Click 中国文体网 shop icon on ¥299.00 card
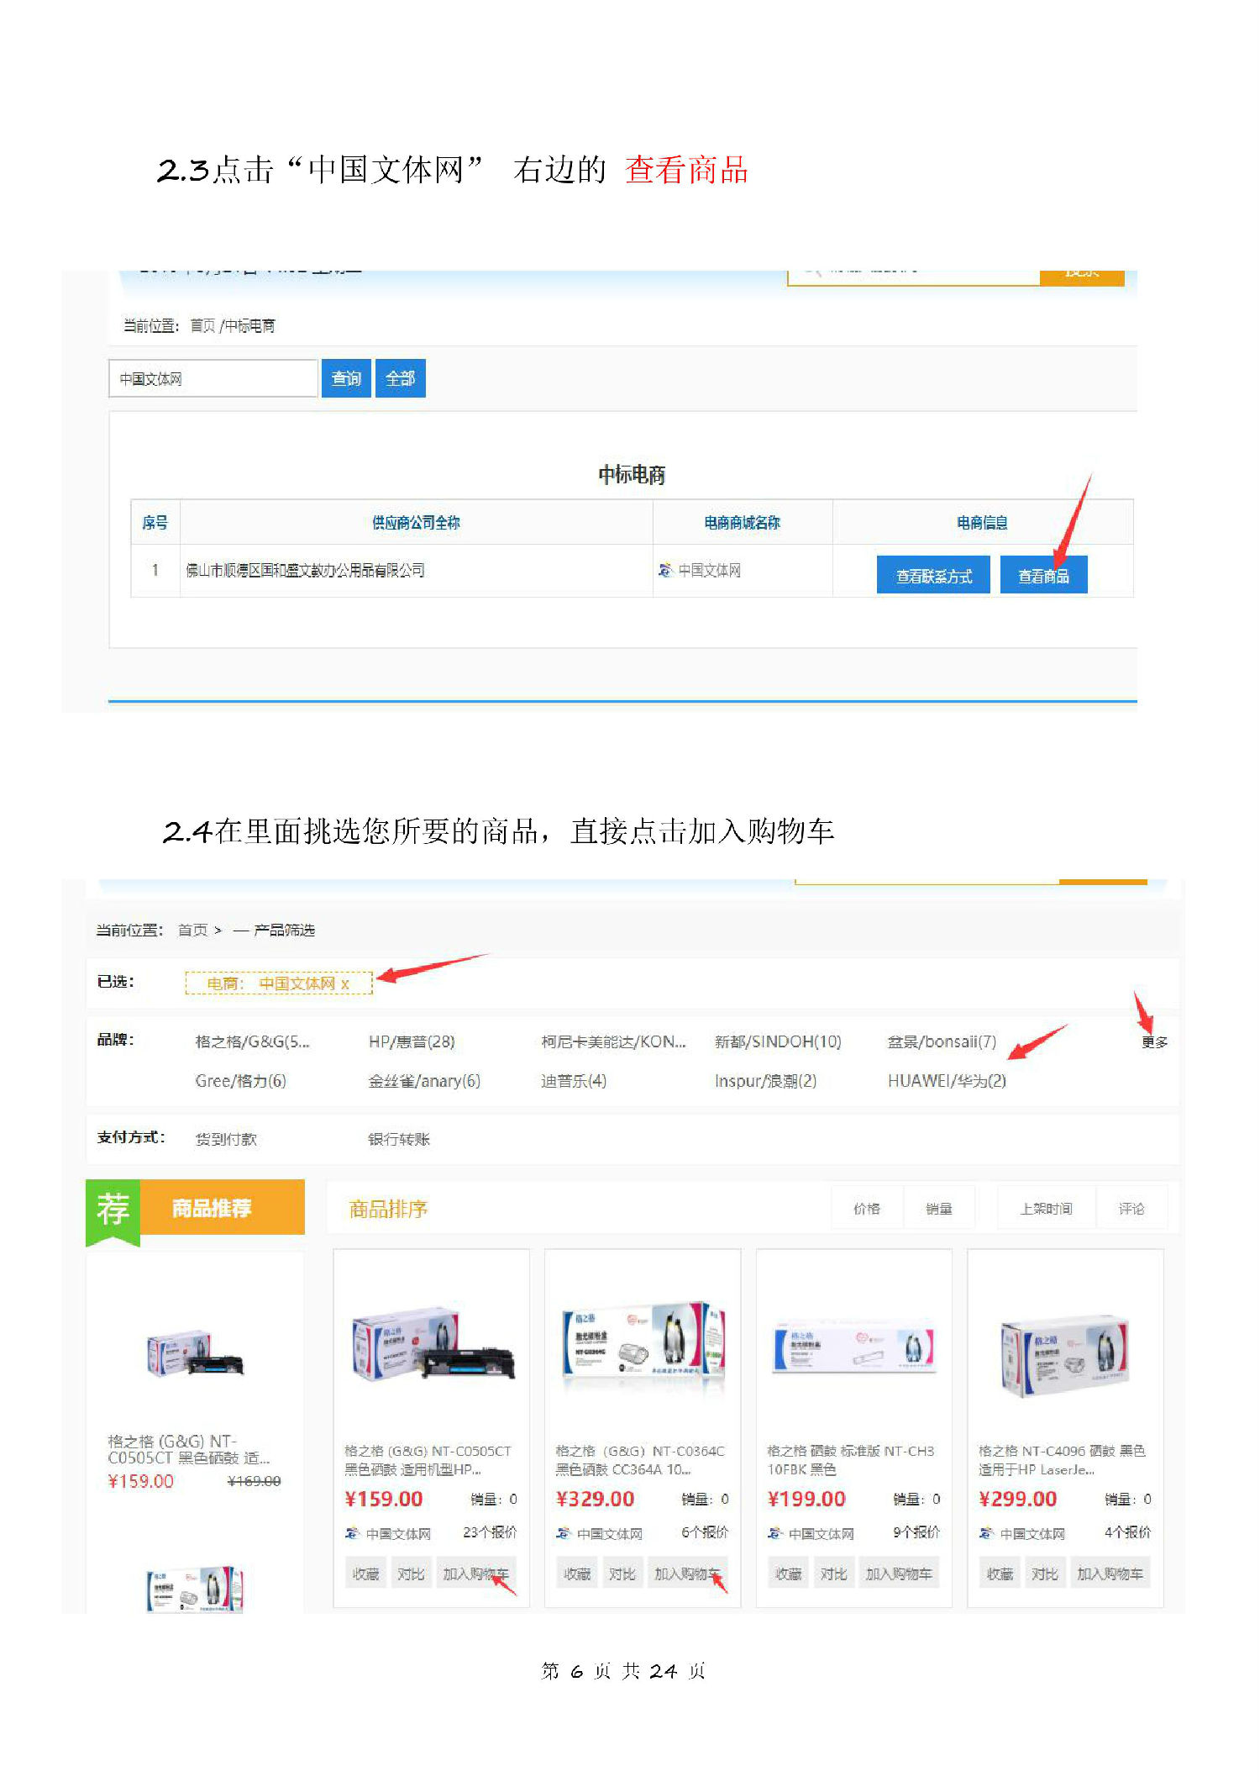This screenshot has height=1782, width=1260. click(987, 1533)
